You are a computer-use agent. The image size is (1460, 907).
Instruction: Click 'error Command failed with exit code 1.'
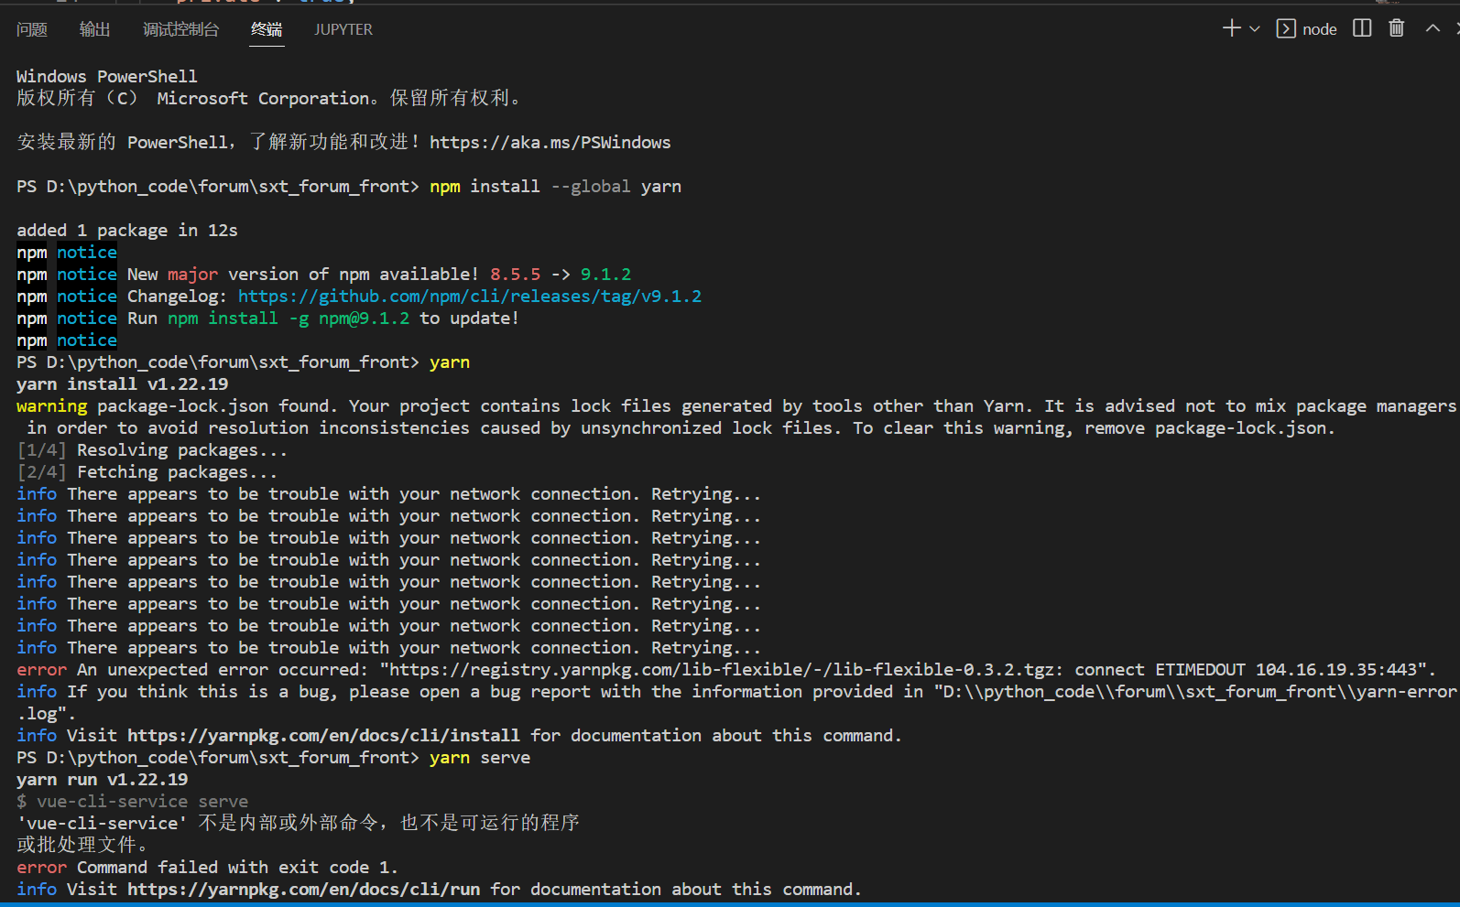(207, 867)
